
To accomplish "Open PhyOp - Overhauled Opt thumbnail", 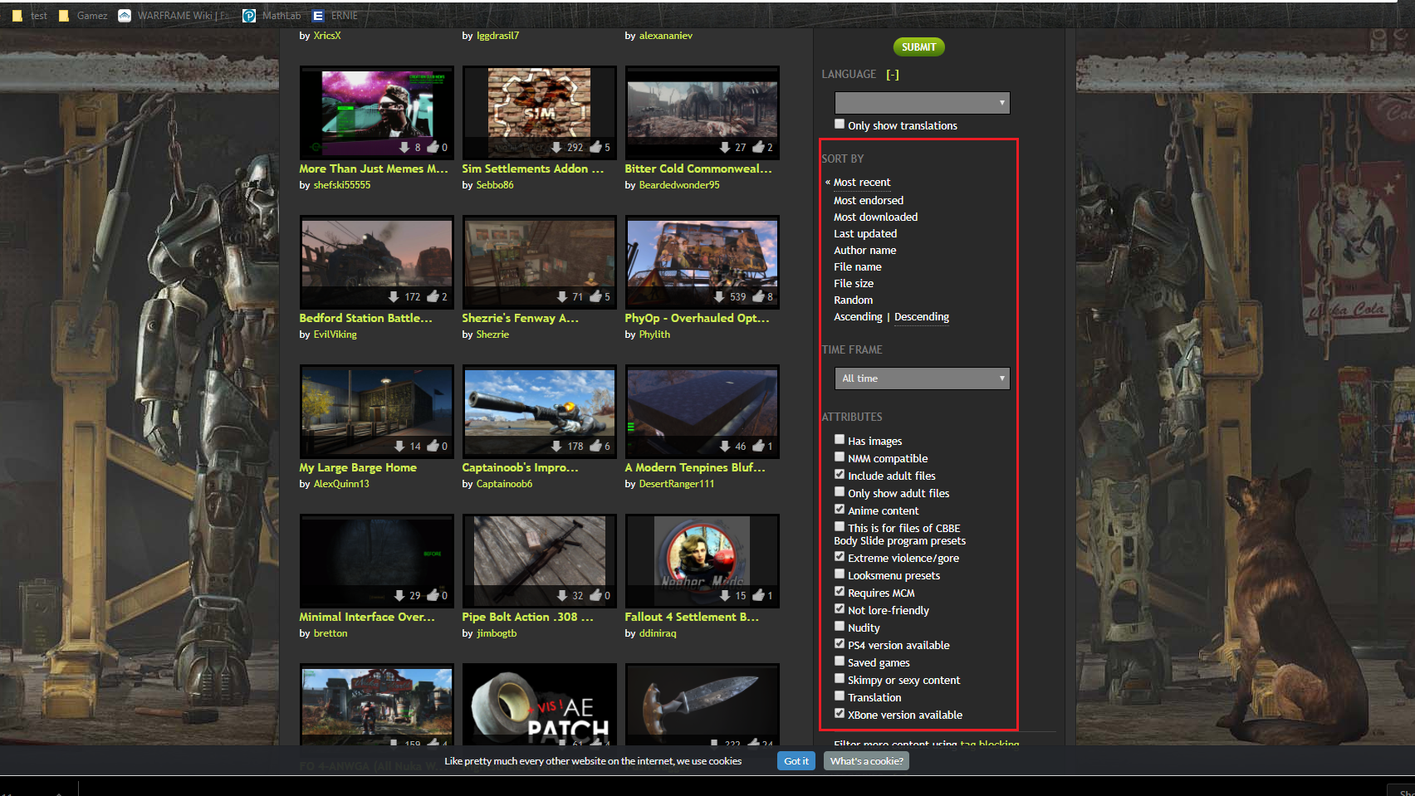I will (703, 262).
